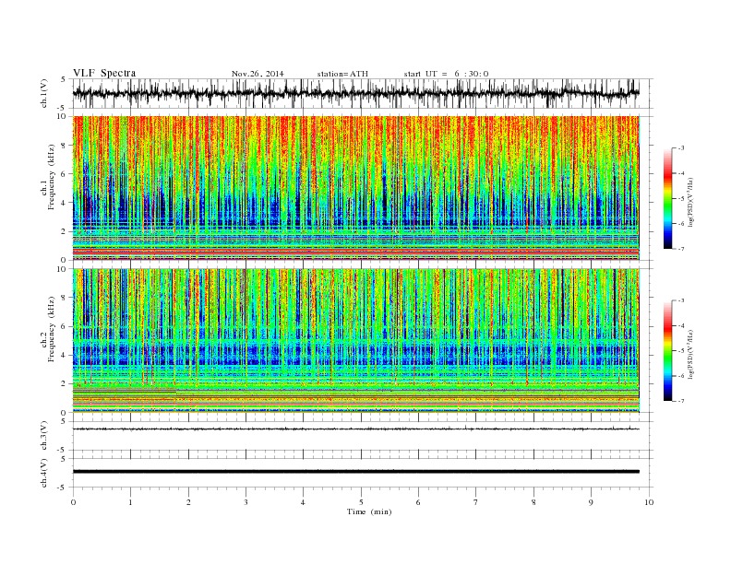Click the "-5" volt tick of ch.1(V) panel

[62, 109]
